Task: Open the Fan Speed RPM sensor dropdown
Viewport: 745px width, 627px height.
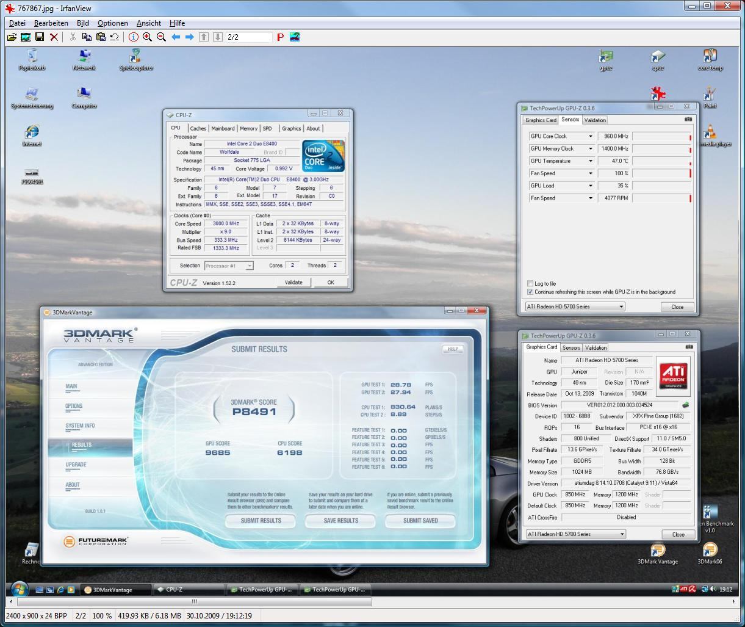Action: 561,198
